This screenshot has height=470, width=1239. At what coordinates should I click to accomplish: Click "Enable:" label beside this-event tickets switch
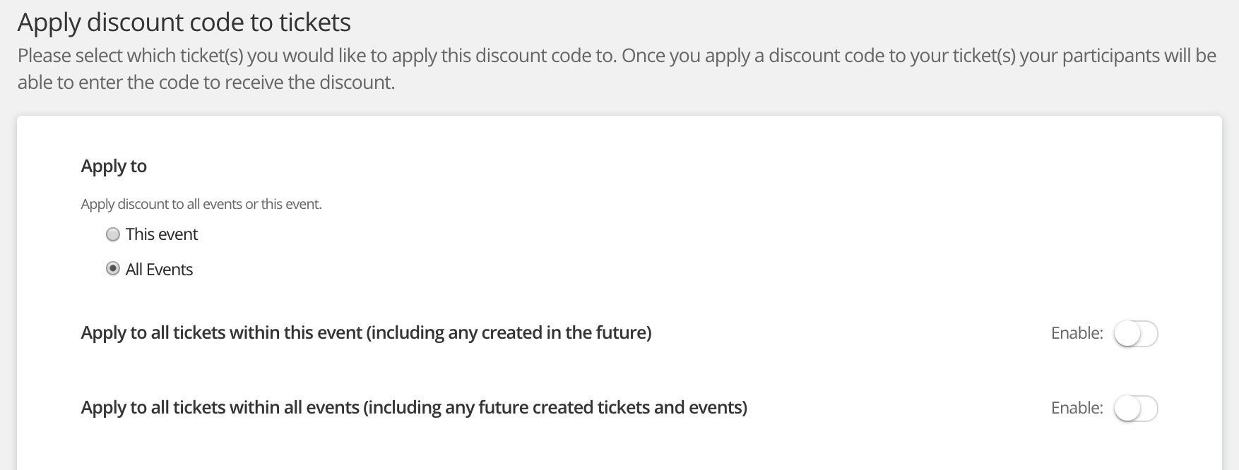point(1077,333)
